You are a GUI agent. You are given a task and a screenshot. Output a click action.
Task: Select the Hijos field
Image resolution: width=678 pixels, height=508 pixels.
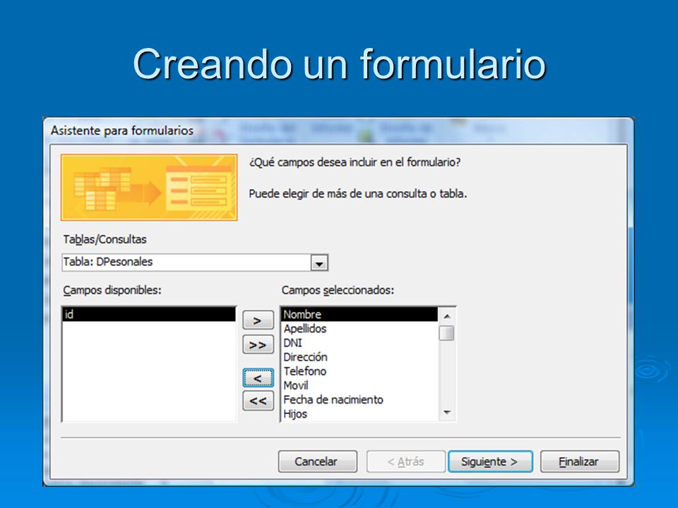[359, 414]
